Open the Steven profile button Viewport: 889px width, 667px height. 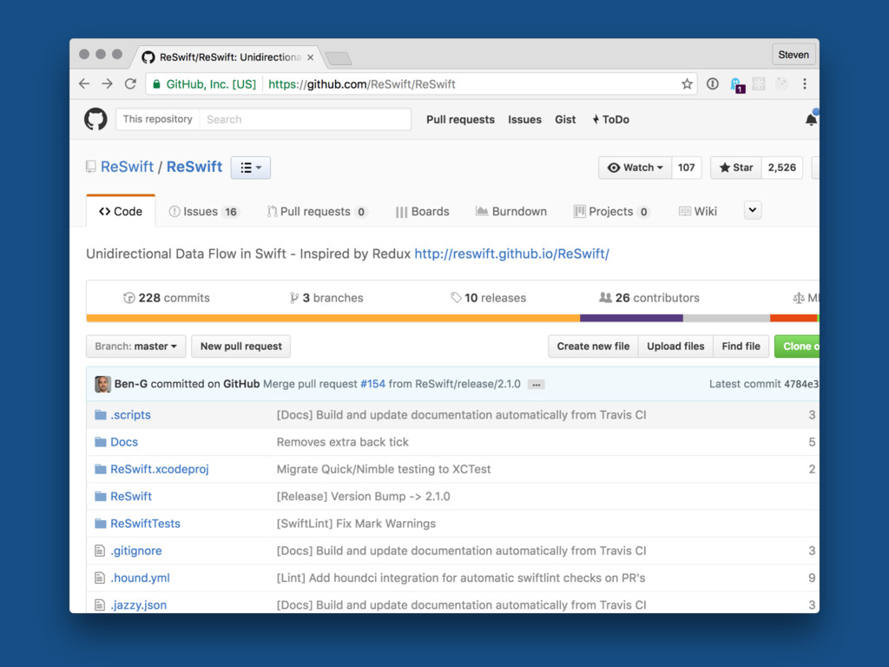tap(794, 55)
